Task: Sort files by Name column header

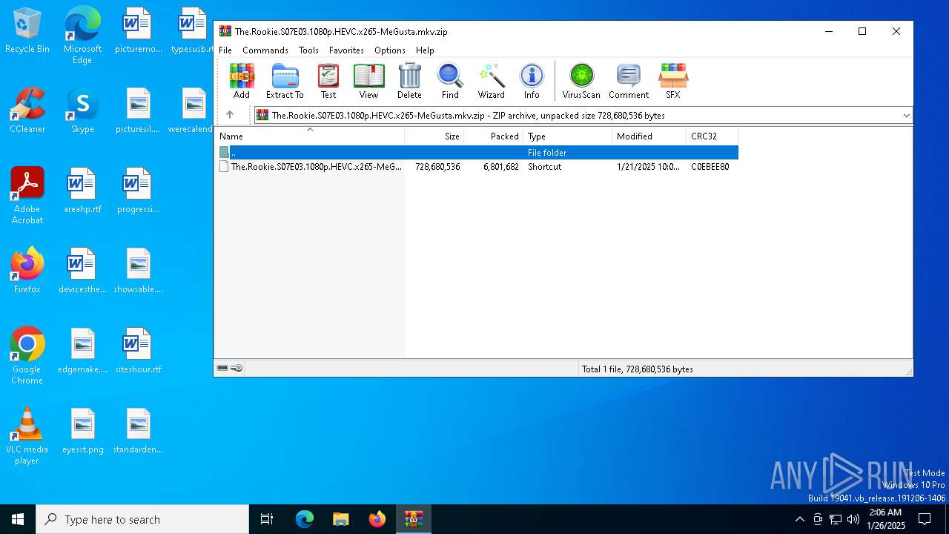Action: pos(310,136)
